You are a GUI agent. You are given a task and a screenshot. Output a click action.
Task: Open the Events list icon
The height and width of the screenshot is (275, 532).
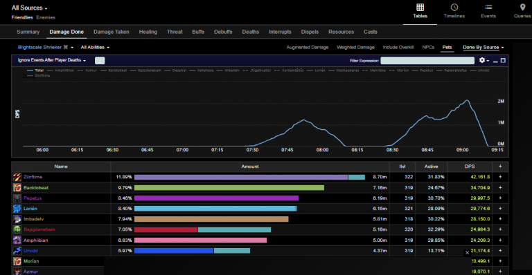488,7
